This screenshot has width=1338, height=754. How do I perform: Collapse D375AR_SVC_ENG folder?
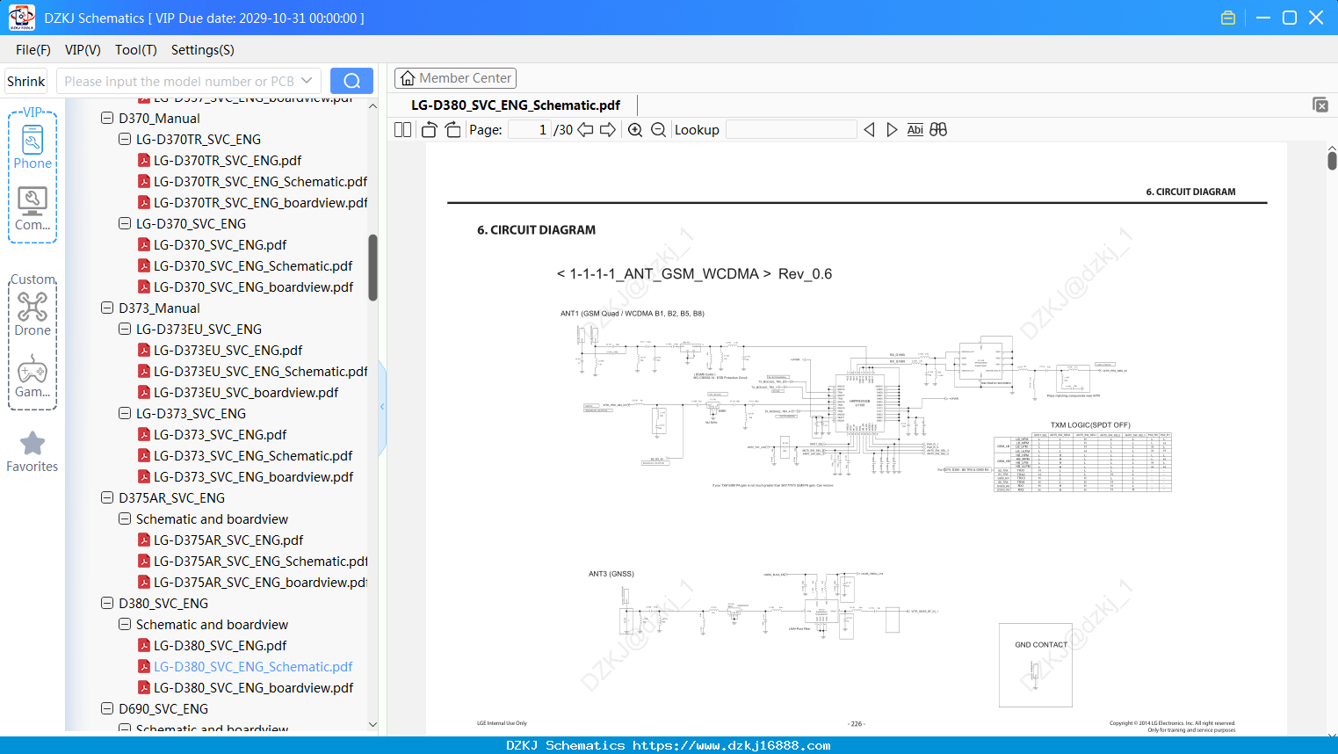coord(107,497)
